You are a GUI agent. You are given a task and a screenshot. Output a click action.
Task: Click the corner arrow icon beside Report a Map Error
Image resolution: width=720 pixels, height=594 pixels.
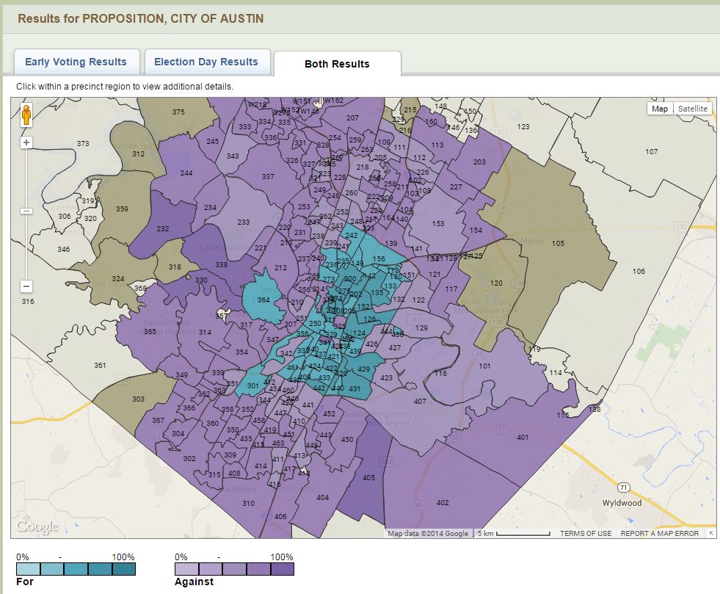(x=711, y=534)
